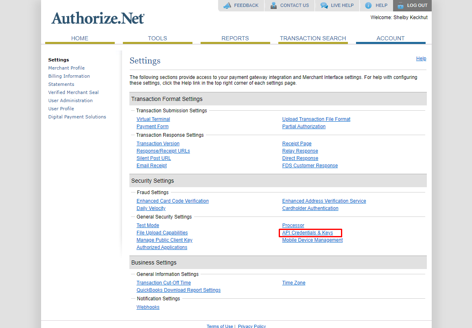
Task: Open Enhanced Address Verification Service link
Action: click(324, 201)
